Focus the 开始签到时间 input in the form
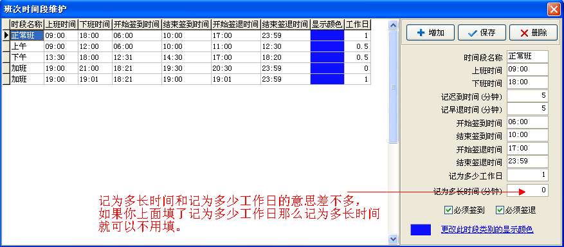The height and width of the screenshot is (247, 564). coord(527,122)
